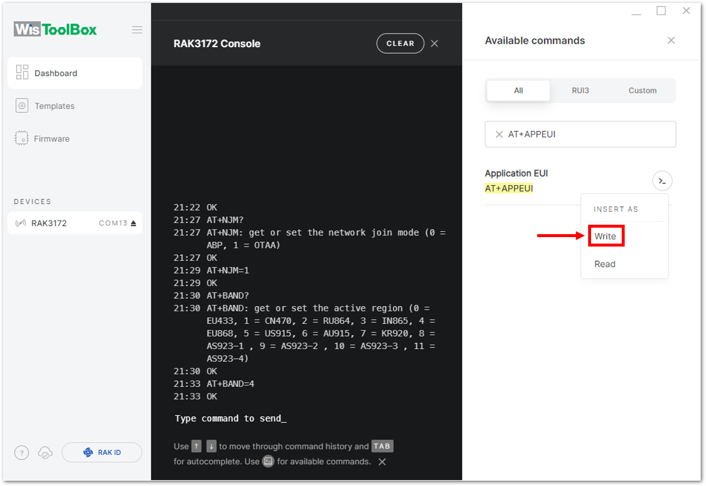
Task: Maximize the WisToolBox window
Action: [661, 11]
